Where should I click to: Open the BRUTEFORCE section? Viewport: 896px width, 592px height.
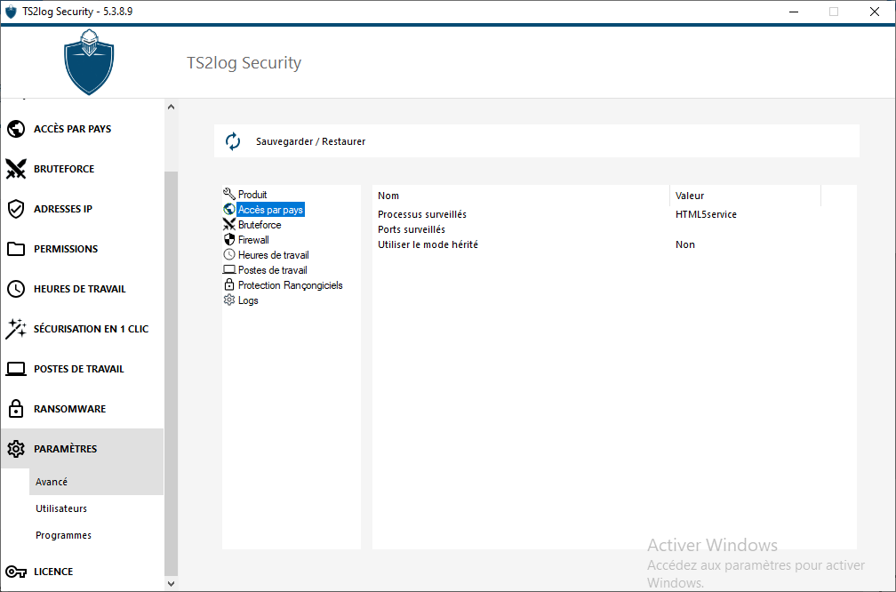click(x=64, y=169)
